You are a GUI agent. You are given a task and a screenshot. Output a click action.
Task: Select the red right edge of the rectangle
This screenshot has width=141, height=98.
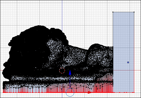(134, 52)
